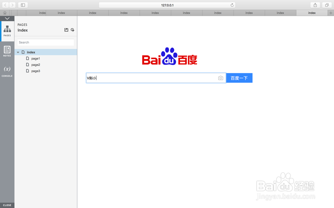Click the page icon beside page1
The width and height of the screenshot is (334, 208).
27,58
